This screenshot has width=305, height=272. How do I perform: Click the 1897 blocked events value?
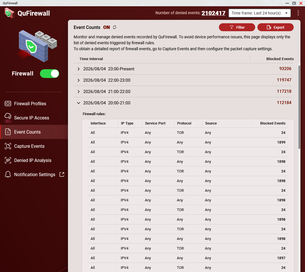[x=281, y=258]
